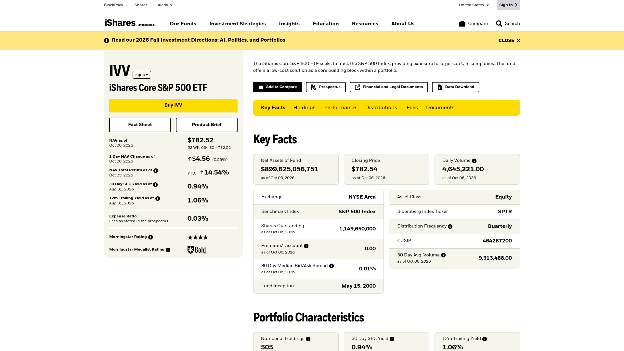The height and width of the screenshot is (351, 624).
Task: Click the search magnifier icon
Action: [499, 24]
